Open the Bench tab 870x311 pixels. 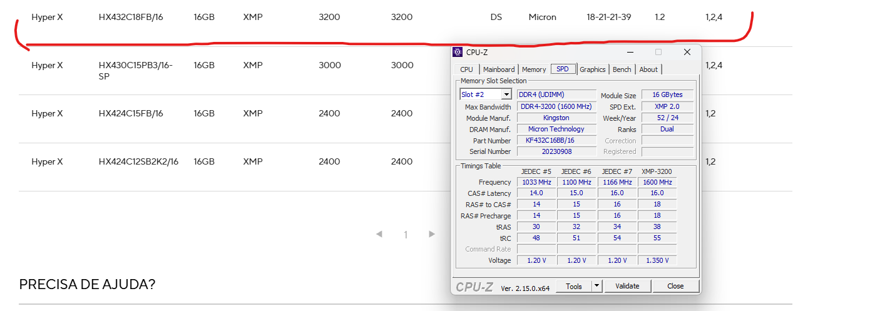pyautogui.click(x=622, y=69)
